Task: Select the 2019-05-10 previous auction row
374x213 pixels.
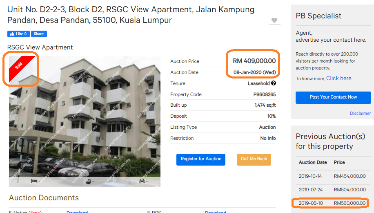Action: tap(333, 203)
